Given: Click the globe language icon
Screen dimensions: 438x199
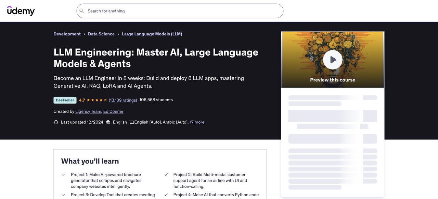Looking at the screenshot, I should click(x=108, y=122).
